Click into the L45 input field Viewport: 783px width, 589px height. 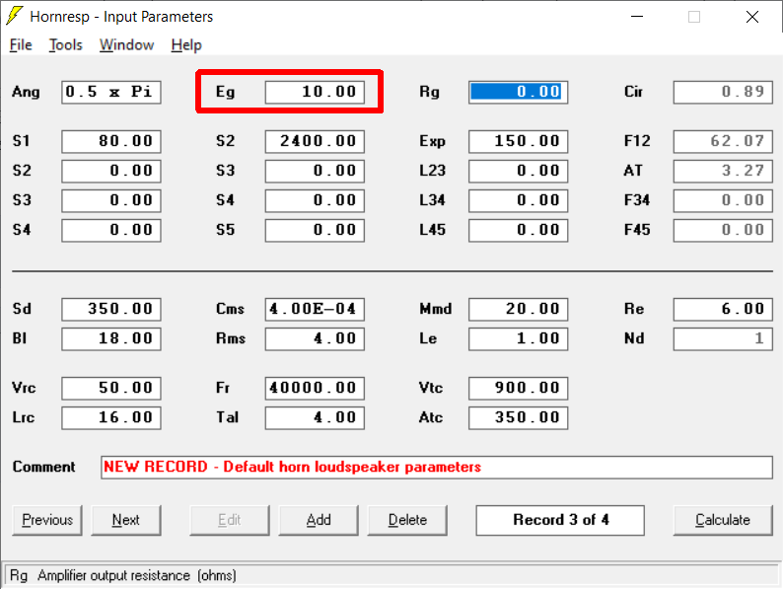pos(519,230)
